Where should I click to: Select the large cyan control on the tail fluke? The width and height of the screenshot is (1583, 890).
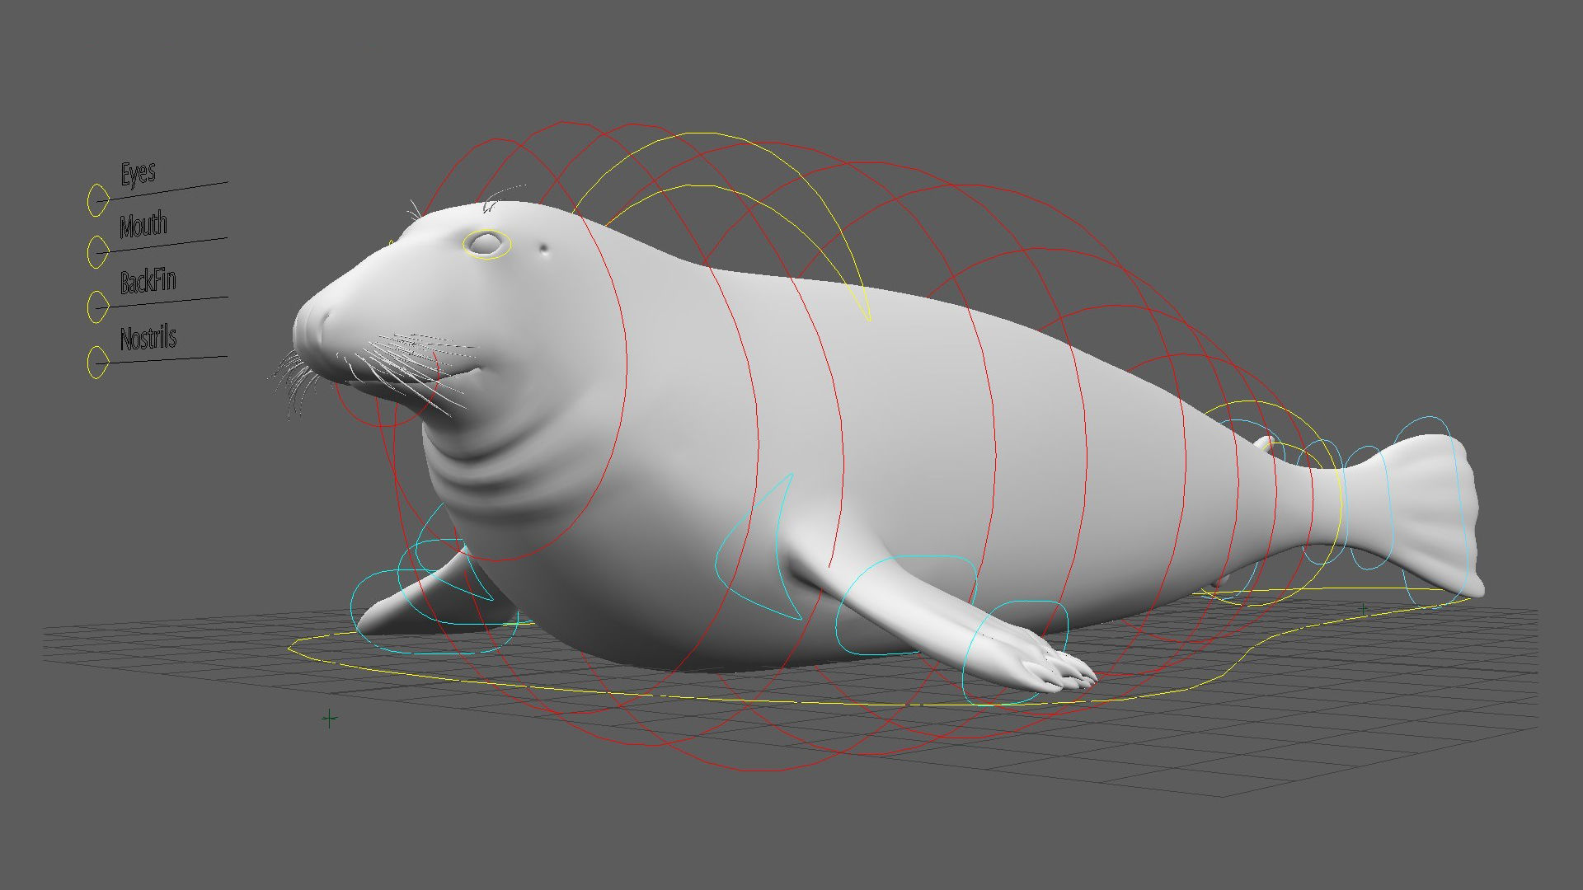click(x=1432, y=511)
